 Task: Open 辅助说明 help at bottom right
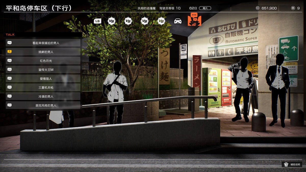292,165
